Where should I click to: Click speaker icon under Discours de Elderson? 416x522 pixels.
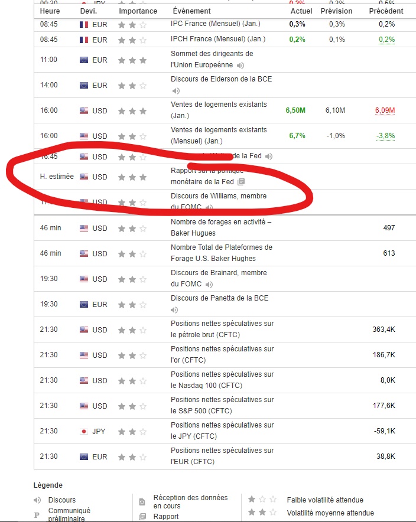point(176,91)
